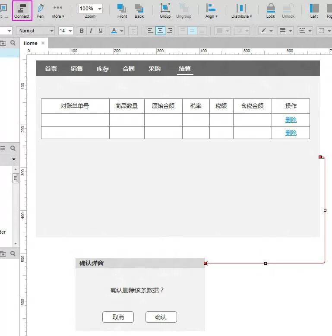This screenshot has height=336, width=332.
Task: Click the Group icon
Action: click(165, 11)
